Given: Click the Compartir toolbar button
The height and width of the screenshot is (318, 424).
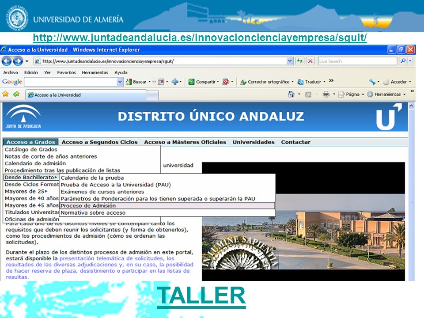Looking at the screenshot, I should (x=202, y=82).
